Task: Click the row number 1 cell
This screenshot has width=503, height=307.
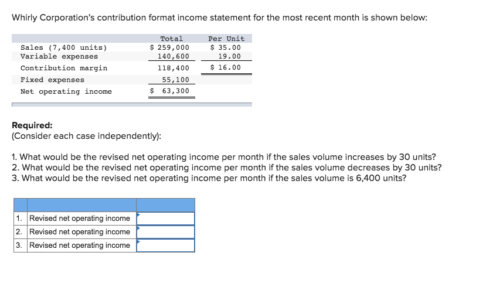Action: [21, 219]
